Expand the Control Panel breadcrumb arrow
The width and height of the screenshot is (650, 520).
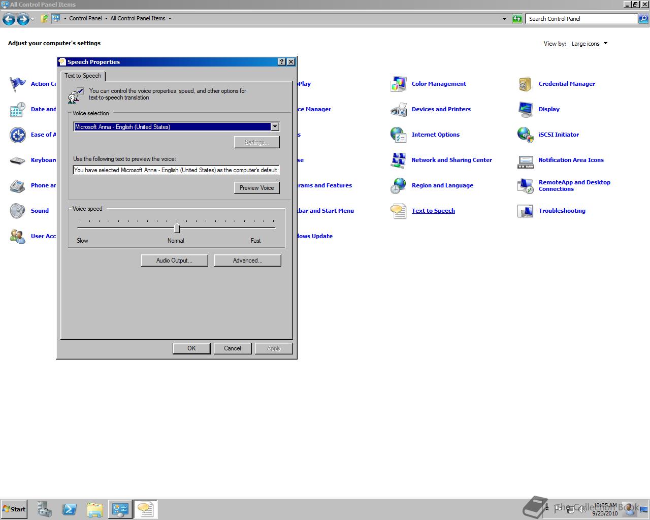pos(106,18)
